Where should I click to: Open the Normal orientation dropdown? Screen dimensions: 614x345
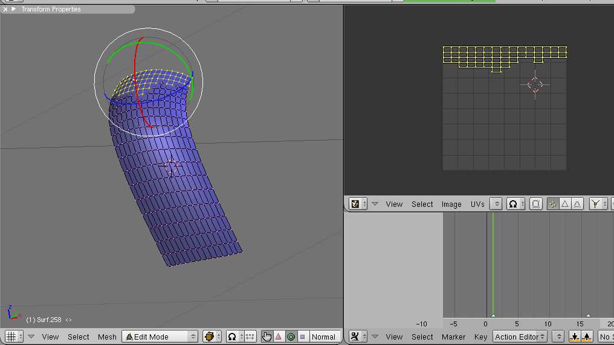[x=325, y=337]
